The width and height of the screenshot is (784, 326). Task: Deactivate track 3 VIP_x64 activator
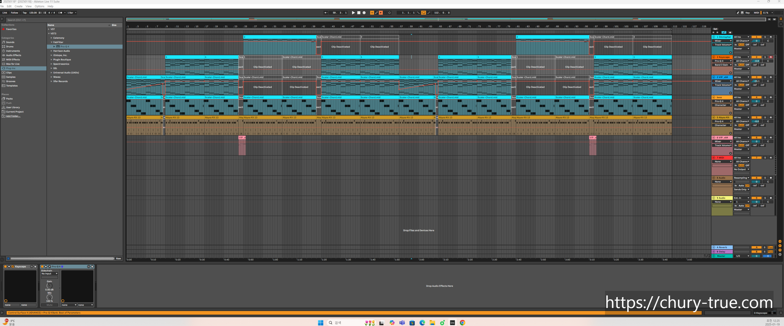[x=756, y=77]
